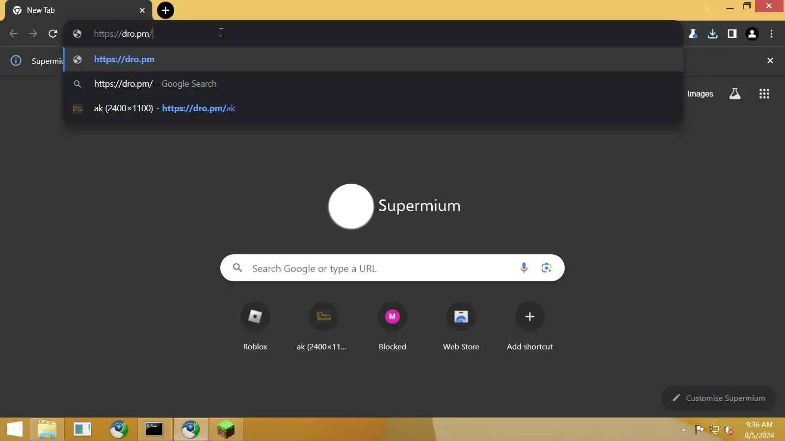This screenshot has height=441, width=785.
Task: Select the New Tab tab
Action: (x=78, y=10)
